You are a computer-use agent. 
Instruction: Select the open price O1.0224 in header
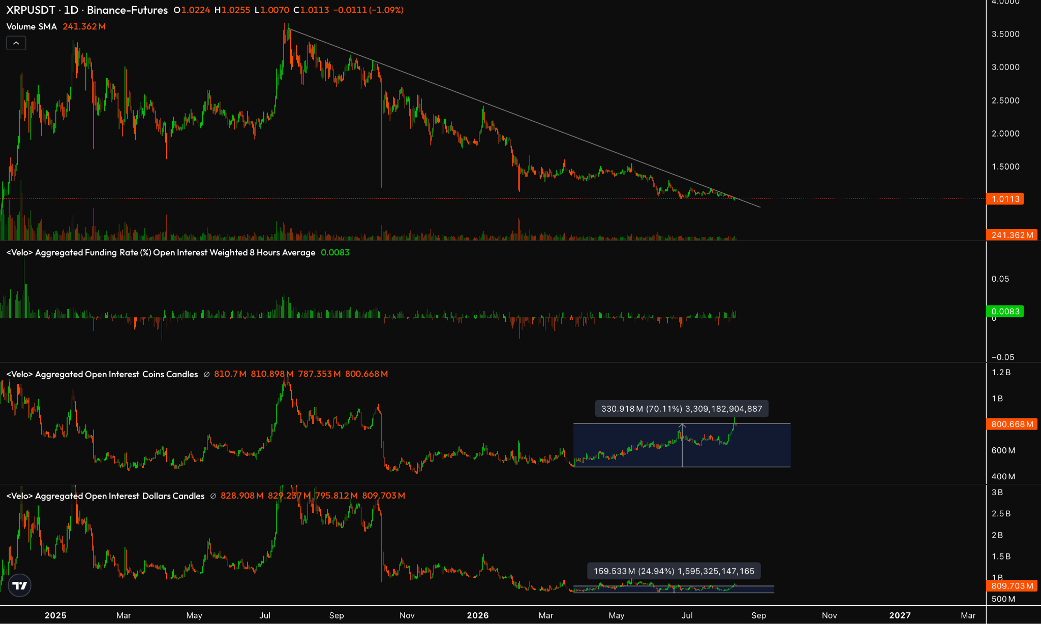[192, 10]
